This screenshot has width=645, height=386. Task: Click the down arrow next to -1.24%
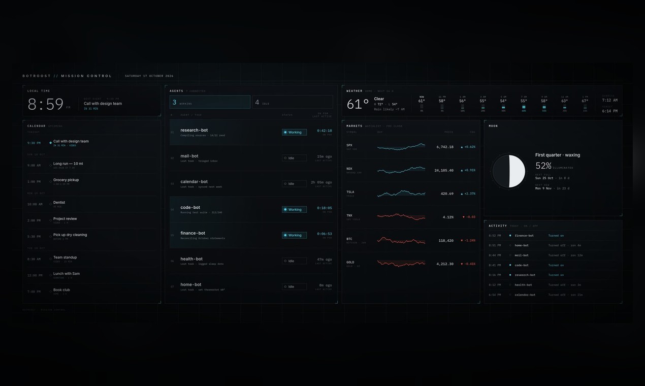(x=462, y=240)
